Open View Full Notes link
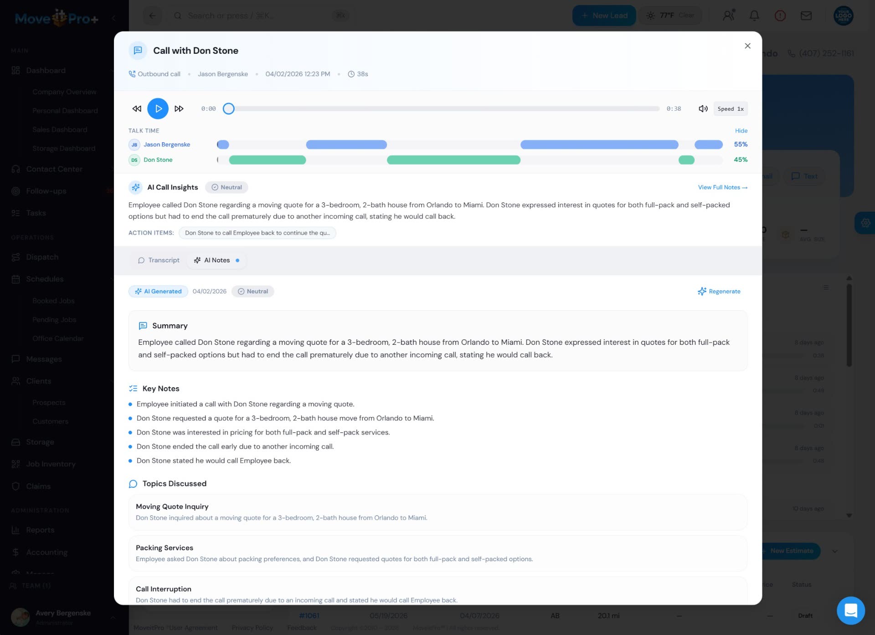This screenshot has height=635, width=875. (x=723, y=187)
